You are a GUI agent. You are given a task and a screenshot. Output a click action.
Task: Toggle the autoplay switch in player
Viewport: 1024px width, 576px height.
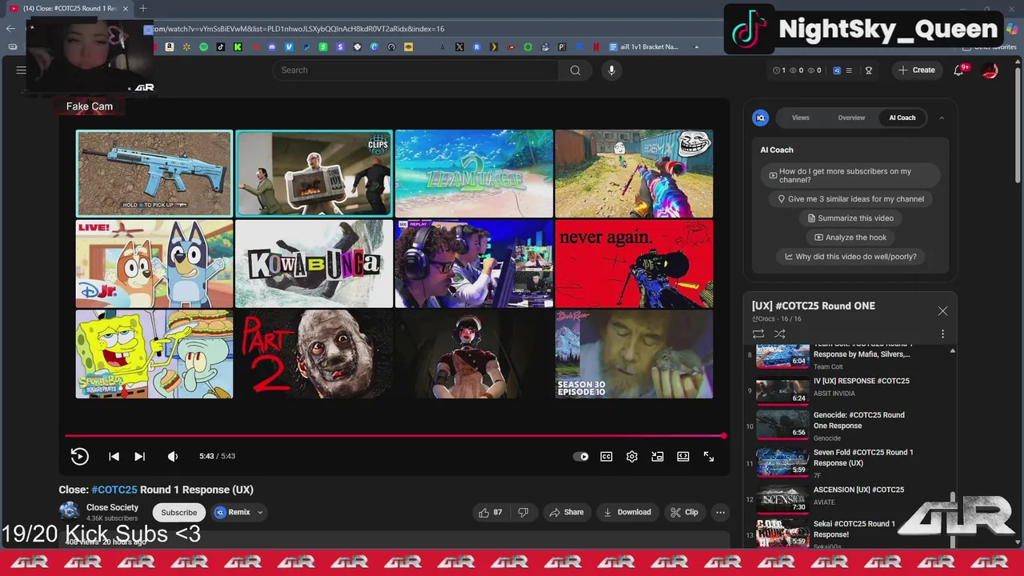pyautogui.click(x=581, y=457)
